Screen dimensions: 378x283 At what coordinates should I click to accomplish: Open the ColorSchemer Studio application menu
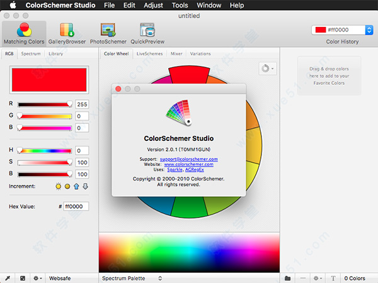coord(60,5)
